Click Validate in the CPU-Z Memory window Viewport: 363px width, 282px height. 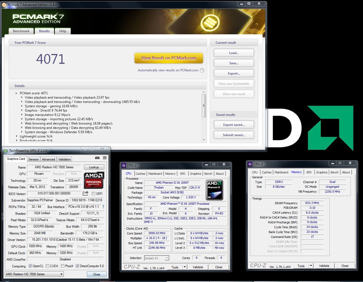click(324, 266)
